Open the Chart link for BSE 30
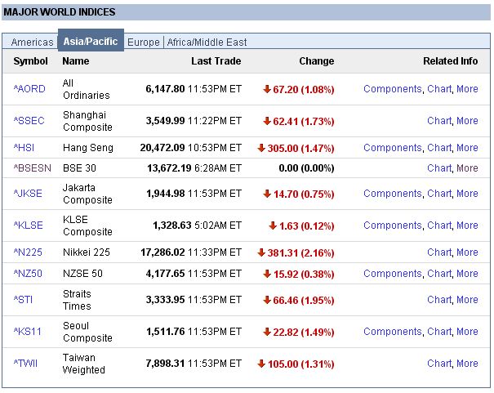Screen dimensions: 494x393 [x=439, y=168]
